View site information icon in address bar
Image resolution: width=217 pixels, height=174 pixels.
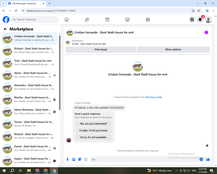point(23,11)
